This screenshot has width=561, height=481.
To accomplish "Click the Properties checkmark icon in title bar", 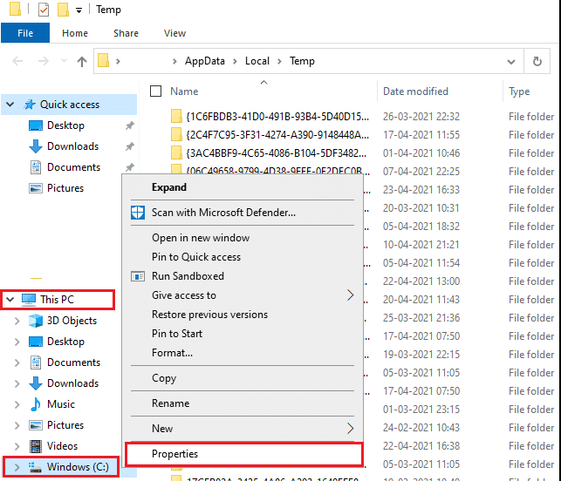I will (x=44, y=10).
